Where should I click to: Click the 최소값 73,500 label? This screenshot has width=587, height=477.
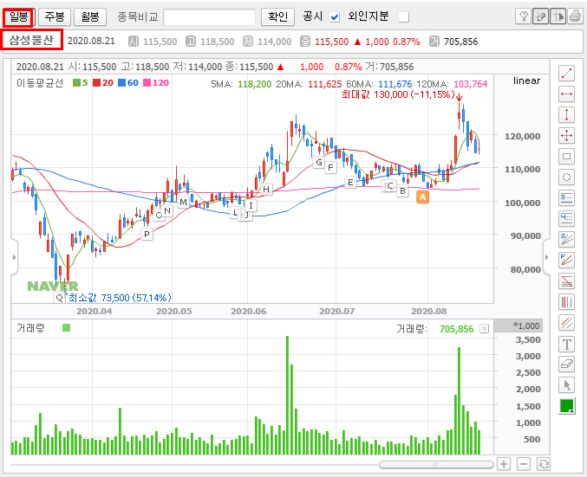coord(120,298)
